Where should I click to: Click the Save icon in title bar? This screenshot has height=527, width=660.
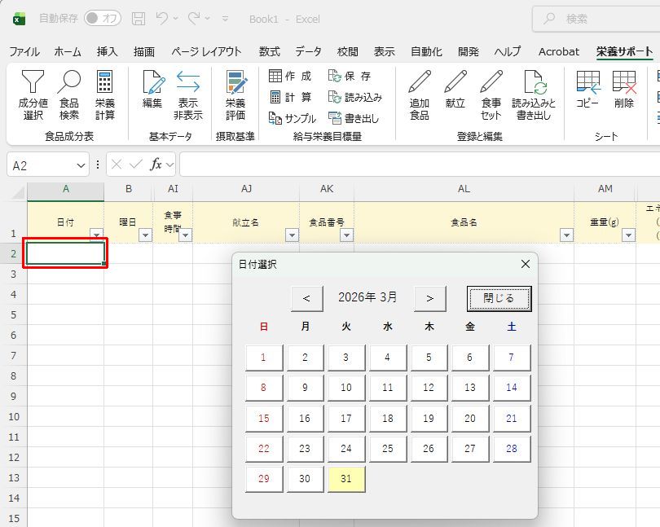pyautogui.click(x=139, y=19)
